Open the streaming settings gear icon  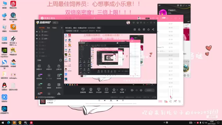pos(141,90)
